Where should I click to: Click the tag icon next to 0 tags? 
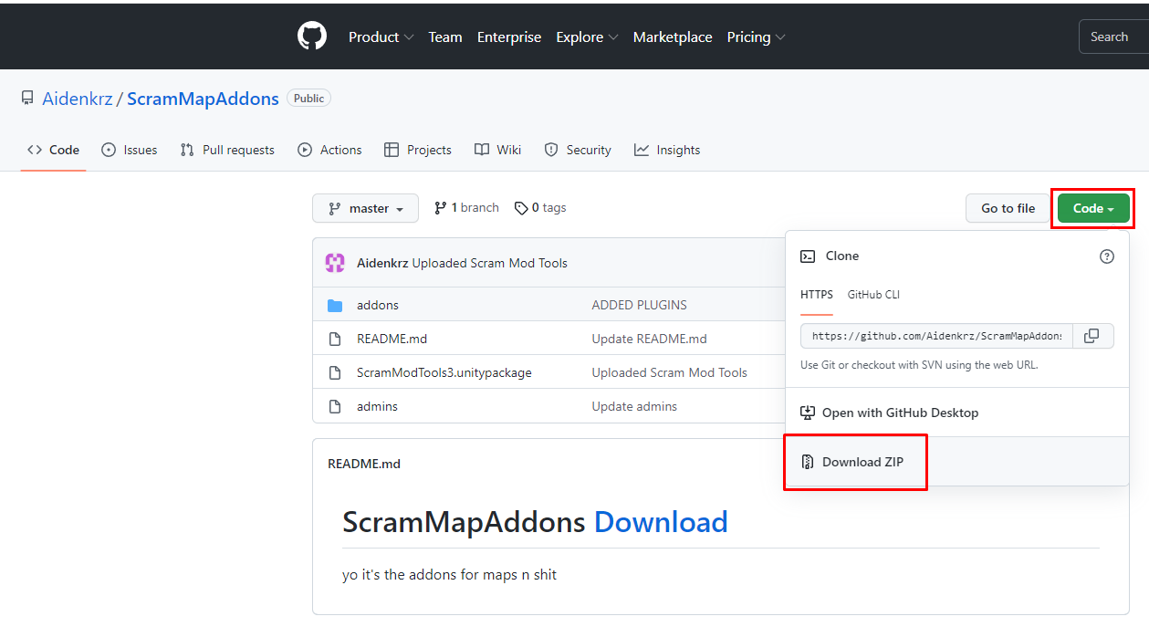[521, 208]
